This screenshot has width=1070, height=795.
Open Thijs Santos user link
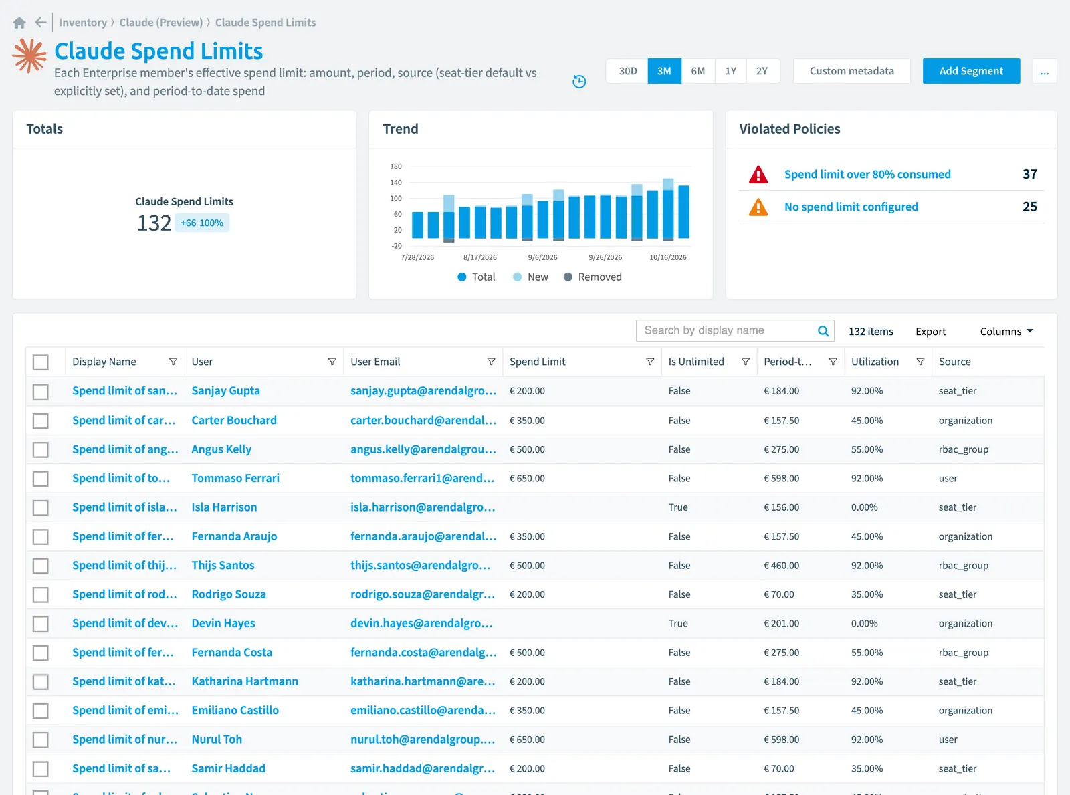pos(223,566)
